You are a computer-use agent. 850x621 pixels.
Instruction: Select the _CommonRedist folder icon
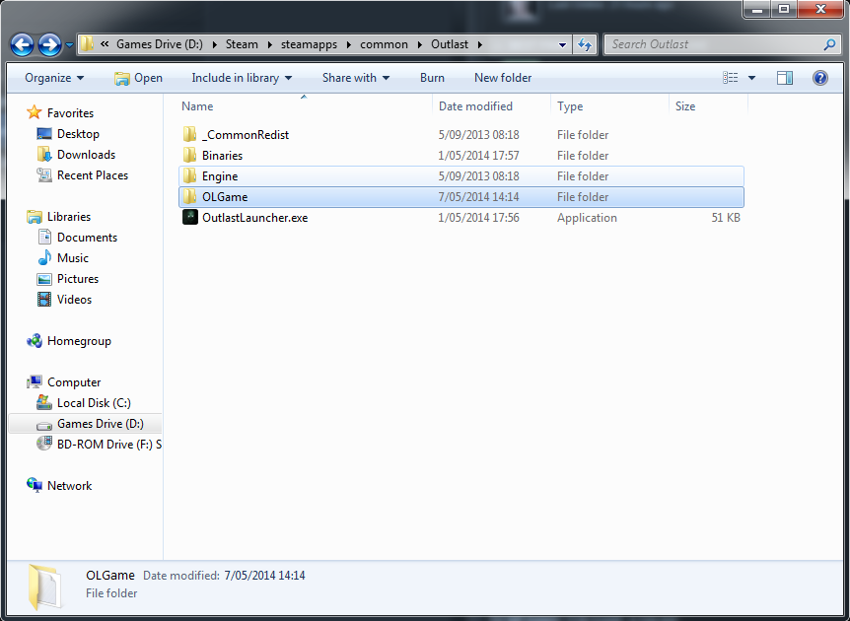(x=189, y=134)
